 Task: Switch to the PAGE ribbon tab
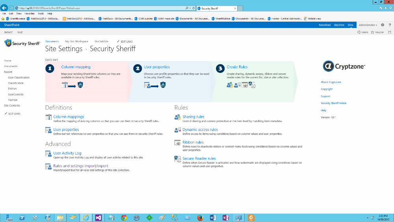pos(20,32)
